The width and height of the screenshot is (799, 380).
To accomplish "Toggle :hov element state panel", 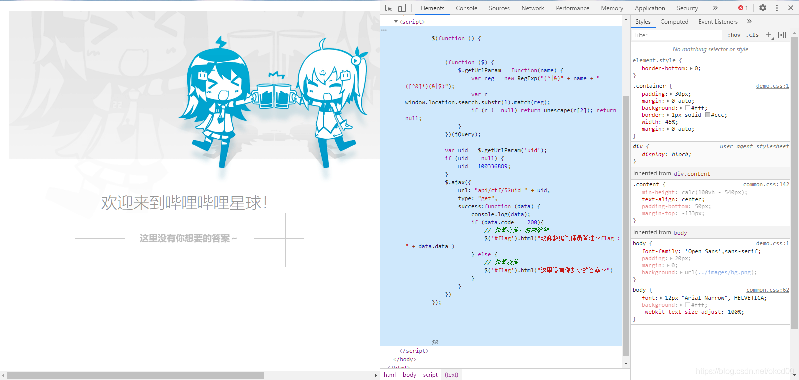I will point(734,35).
